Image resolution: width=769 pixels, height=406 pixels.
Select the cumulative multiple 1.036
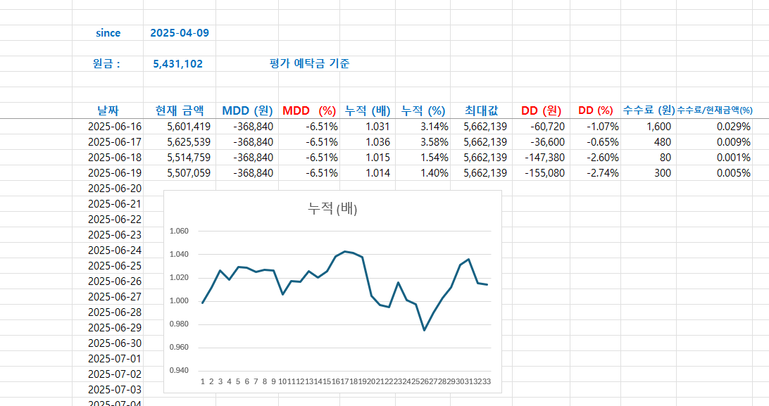377,142
